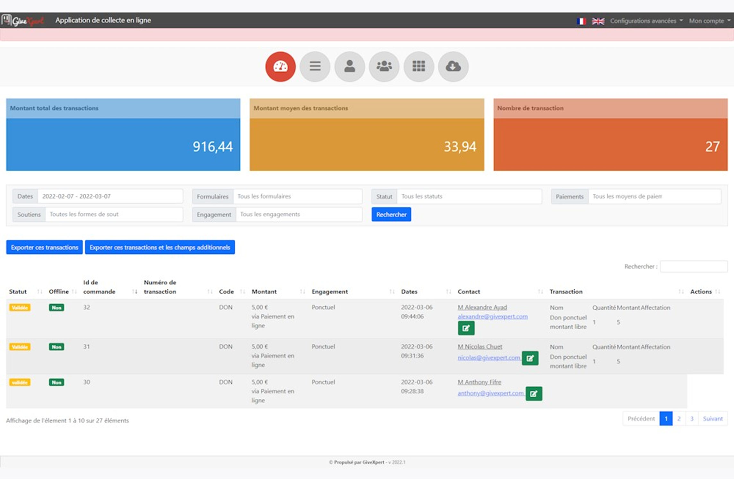Image resolution: width=734 pixels, height=479 pixels.
Task: Go to Précédent page
Action: tap(641, 419)
